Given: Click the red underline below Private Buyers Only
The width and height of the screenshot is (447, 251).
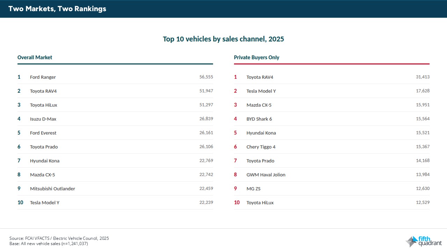Looking at the screenshot, I should coord(332,64).
